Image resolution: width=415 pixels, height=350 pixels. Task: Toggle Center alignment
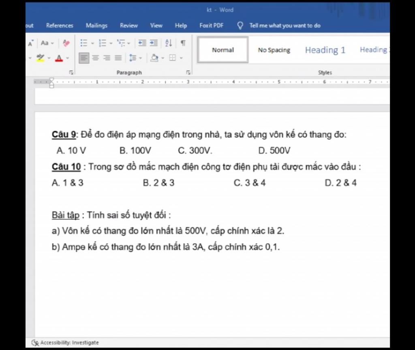tap(96, 58)
